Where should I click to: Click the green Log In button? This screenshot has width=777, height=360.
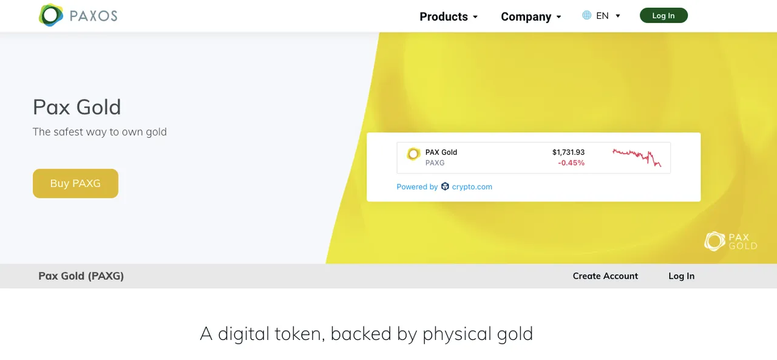tap(663, 16)
